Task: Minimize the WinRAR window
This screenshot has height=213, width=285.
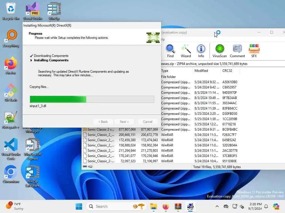Action: (x=259, y=32)
